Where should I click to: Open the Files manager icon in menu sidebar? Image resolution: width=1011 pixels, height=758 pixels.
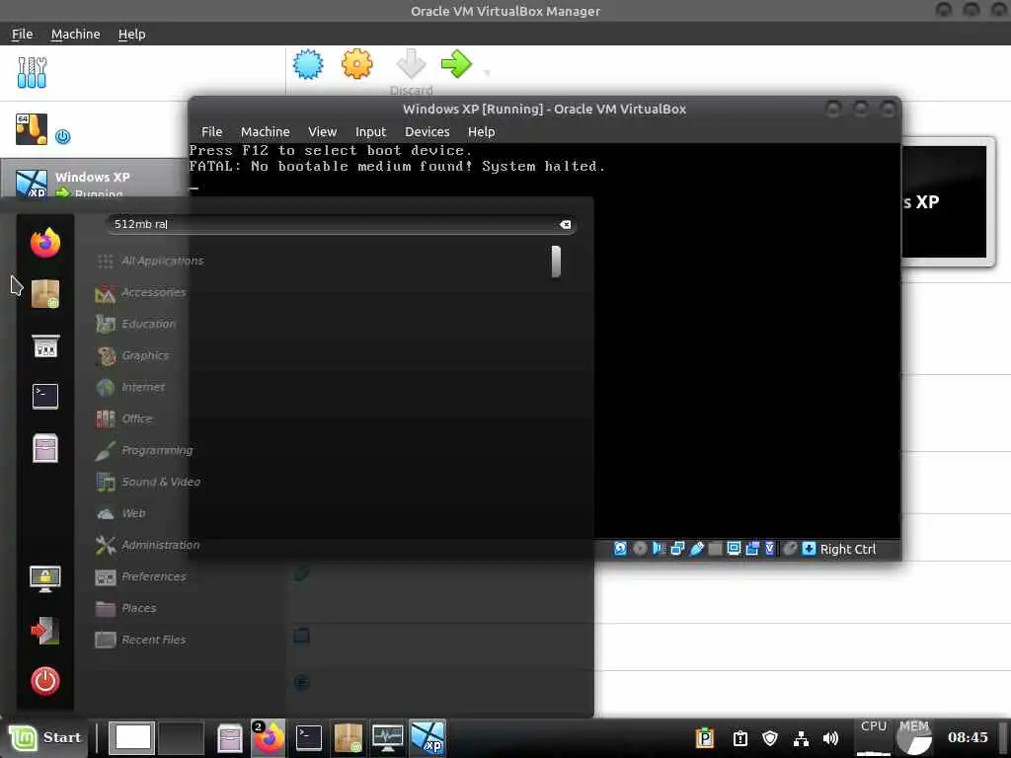tap(45, 449)
